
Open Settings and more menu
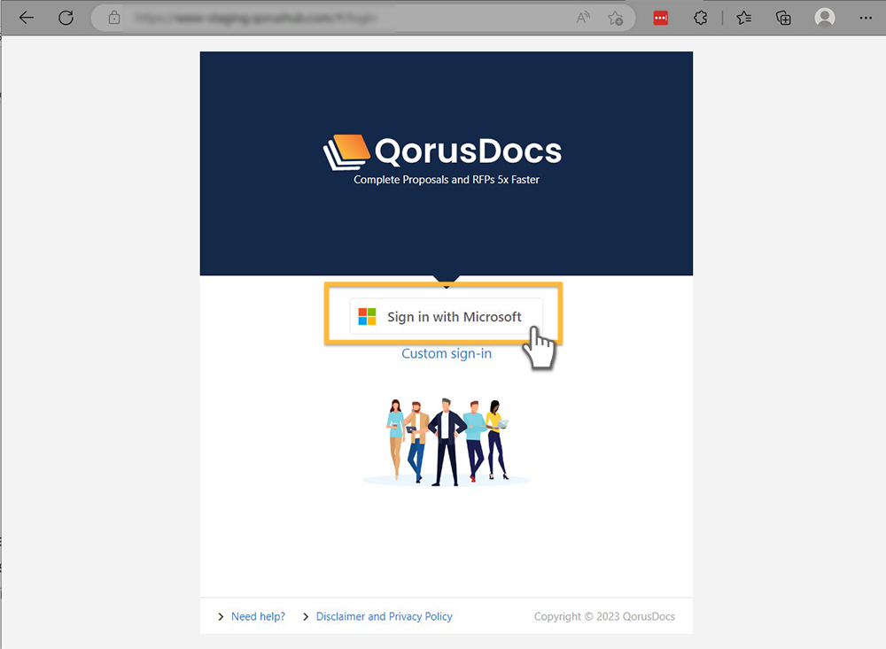(866, 18)
